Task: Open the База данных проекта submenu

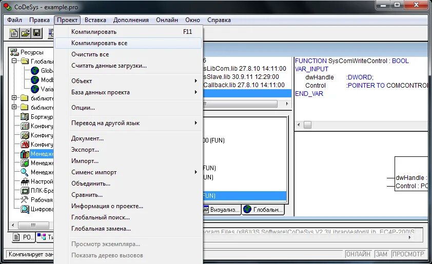Action: tap(128, 92)
